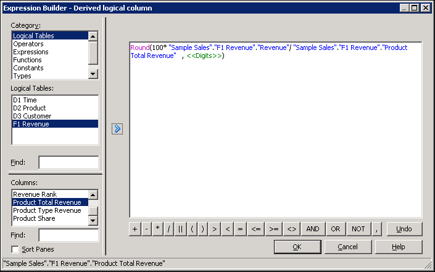This screenshot has height=272, width=435.
Task: Select Product Type Revenue column
Action: (50, 210)
